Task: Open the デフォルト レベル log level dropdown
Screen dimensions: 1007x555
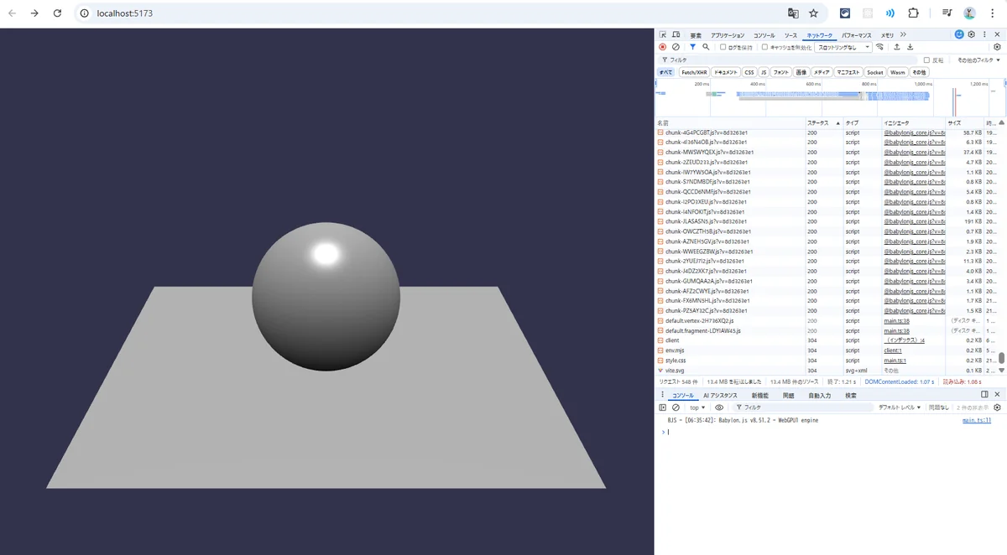Action: click(x=900, y=407)
